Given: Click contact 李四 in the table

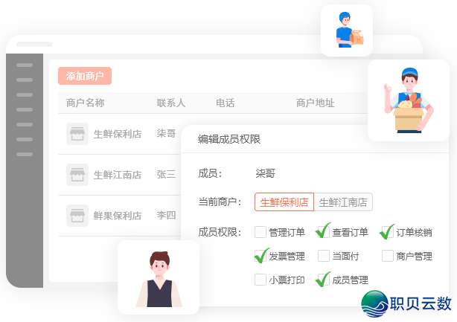Looking at the screenshot, I should click(166, 215).
